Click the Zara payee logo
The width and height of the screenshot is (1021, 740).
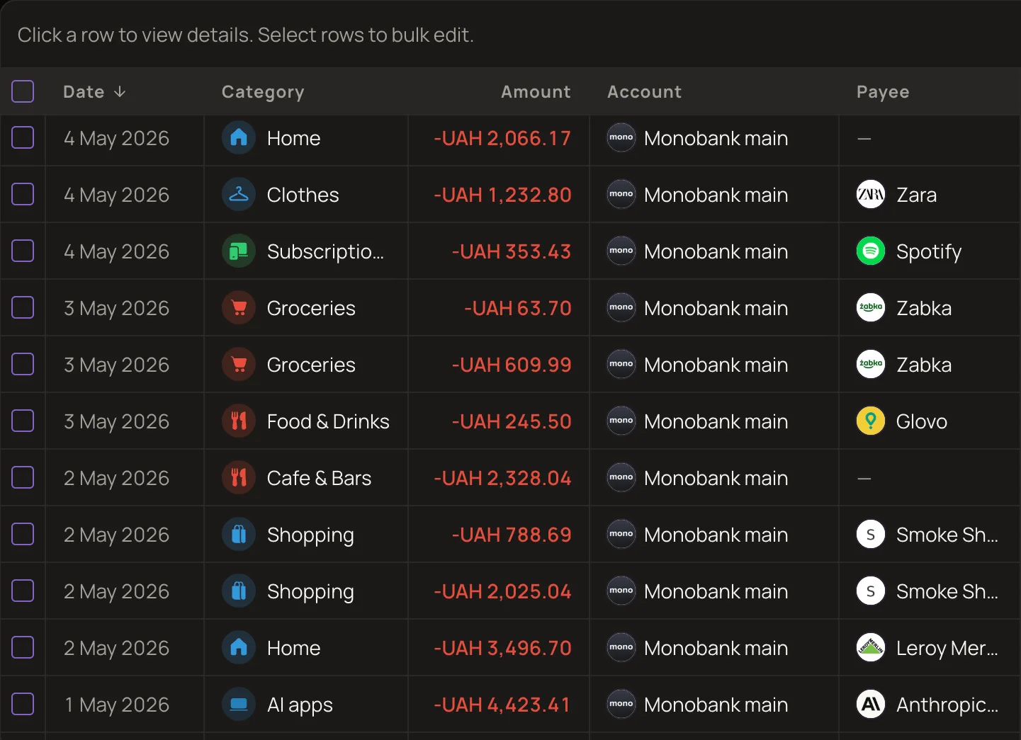click(871, 194)
